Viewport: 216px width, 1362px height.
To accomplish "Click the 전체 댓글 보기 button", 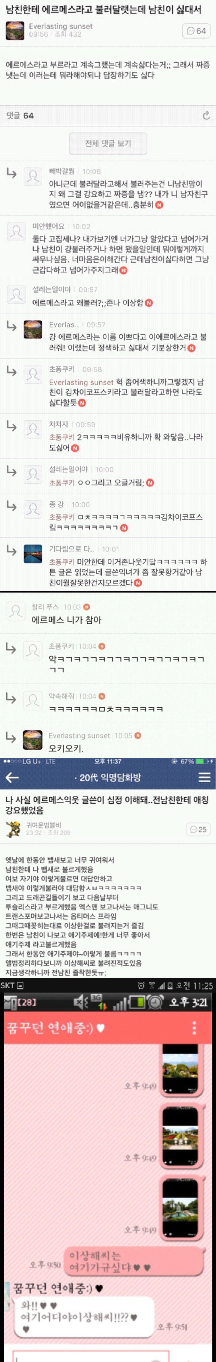I will tap(108, 143).
